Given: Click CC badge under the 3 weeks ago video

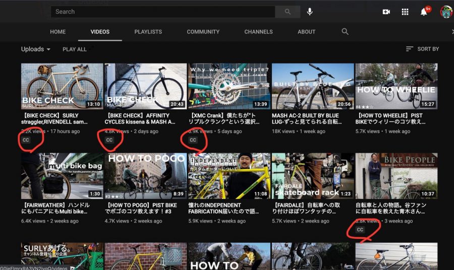Looking at the screenshot, I should click(x=360, y=230).
